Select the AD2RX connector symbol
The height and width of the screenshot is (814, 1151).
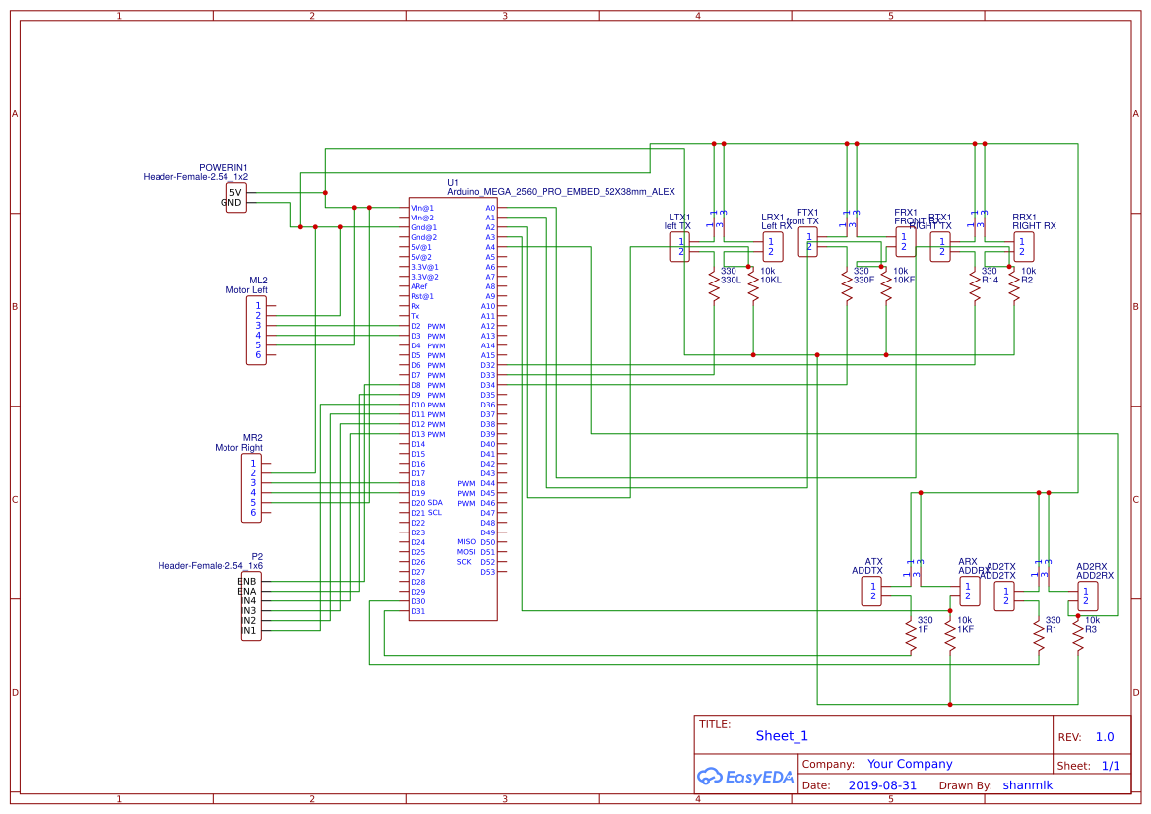pyautogui.click(x=1085, y=595)
